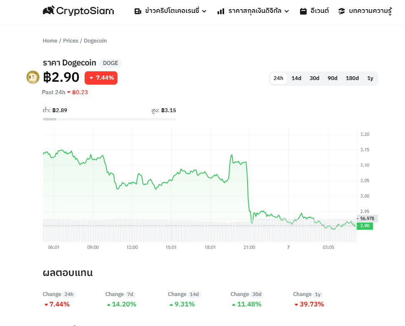Viewport: 405px width, 326px height.
Task: Click the ผลตอบแทน section heading
Action: [x=67, y=273]
